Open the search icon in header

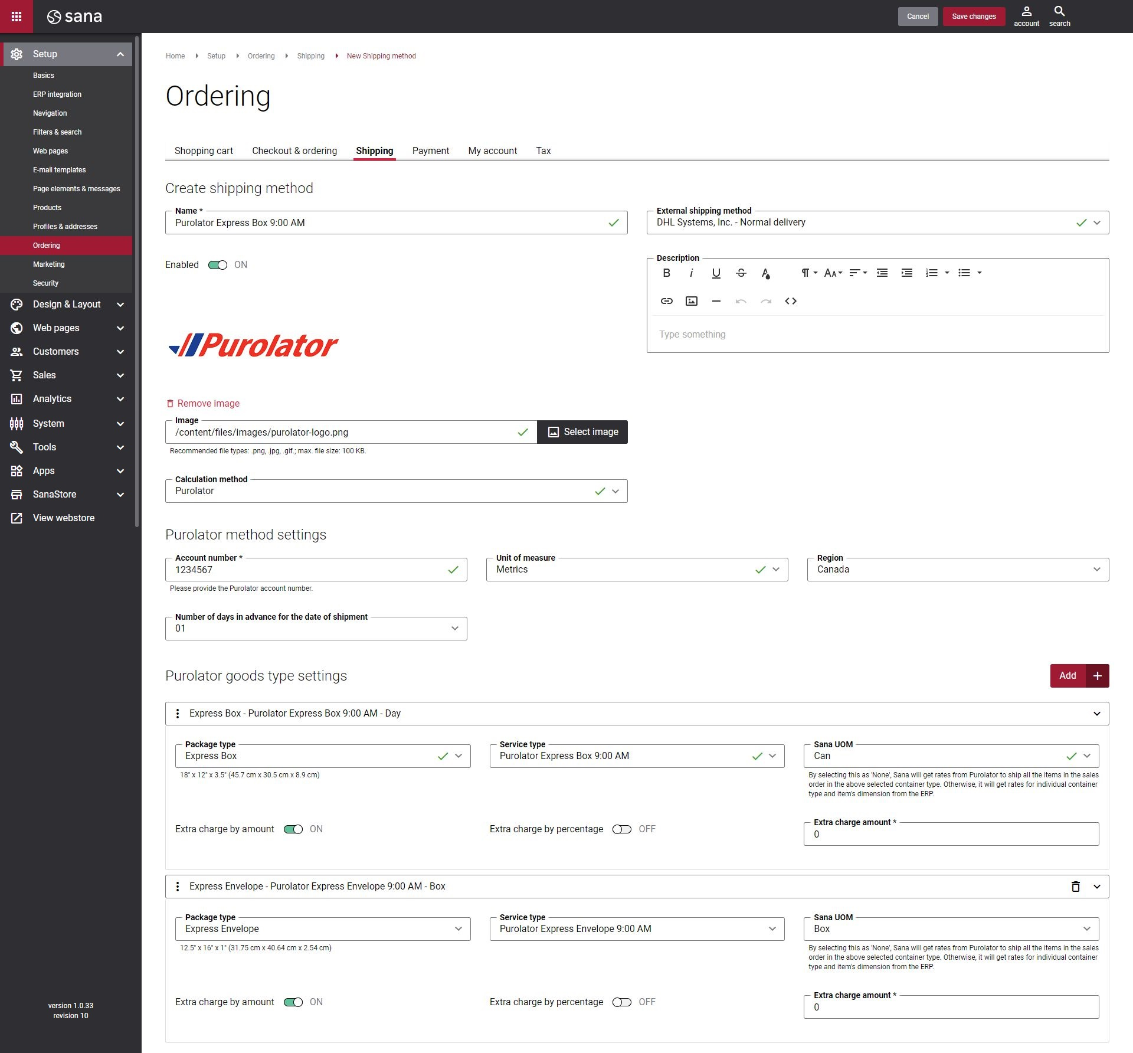point(1059,17)
